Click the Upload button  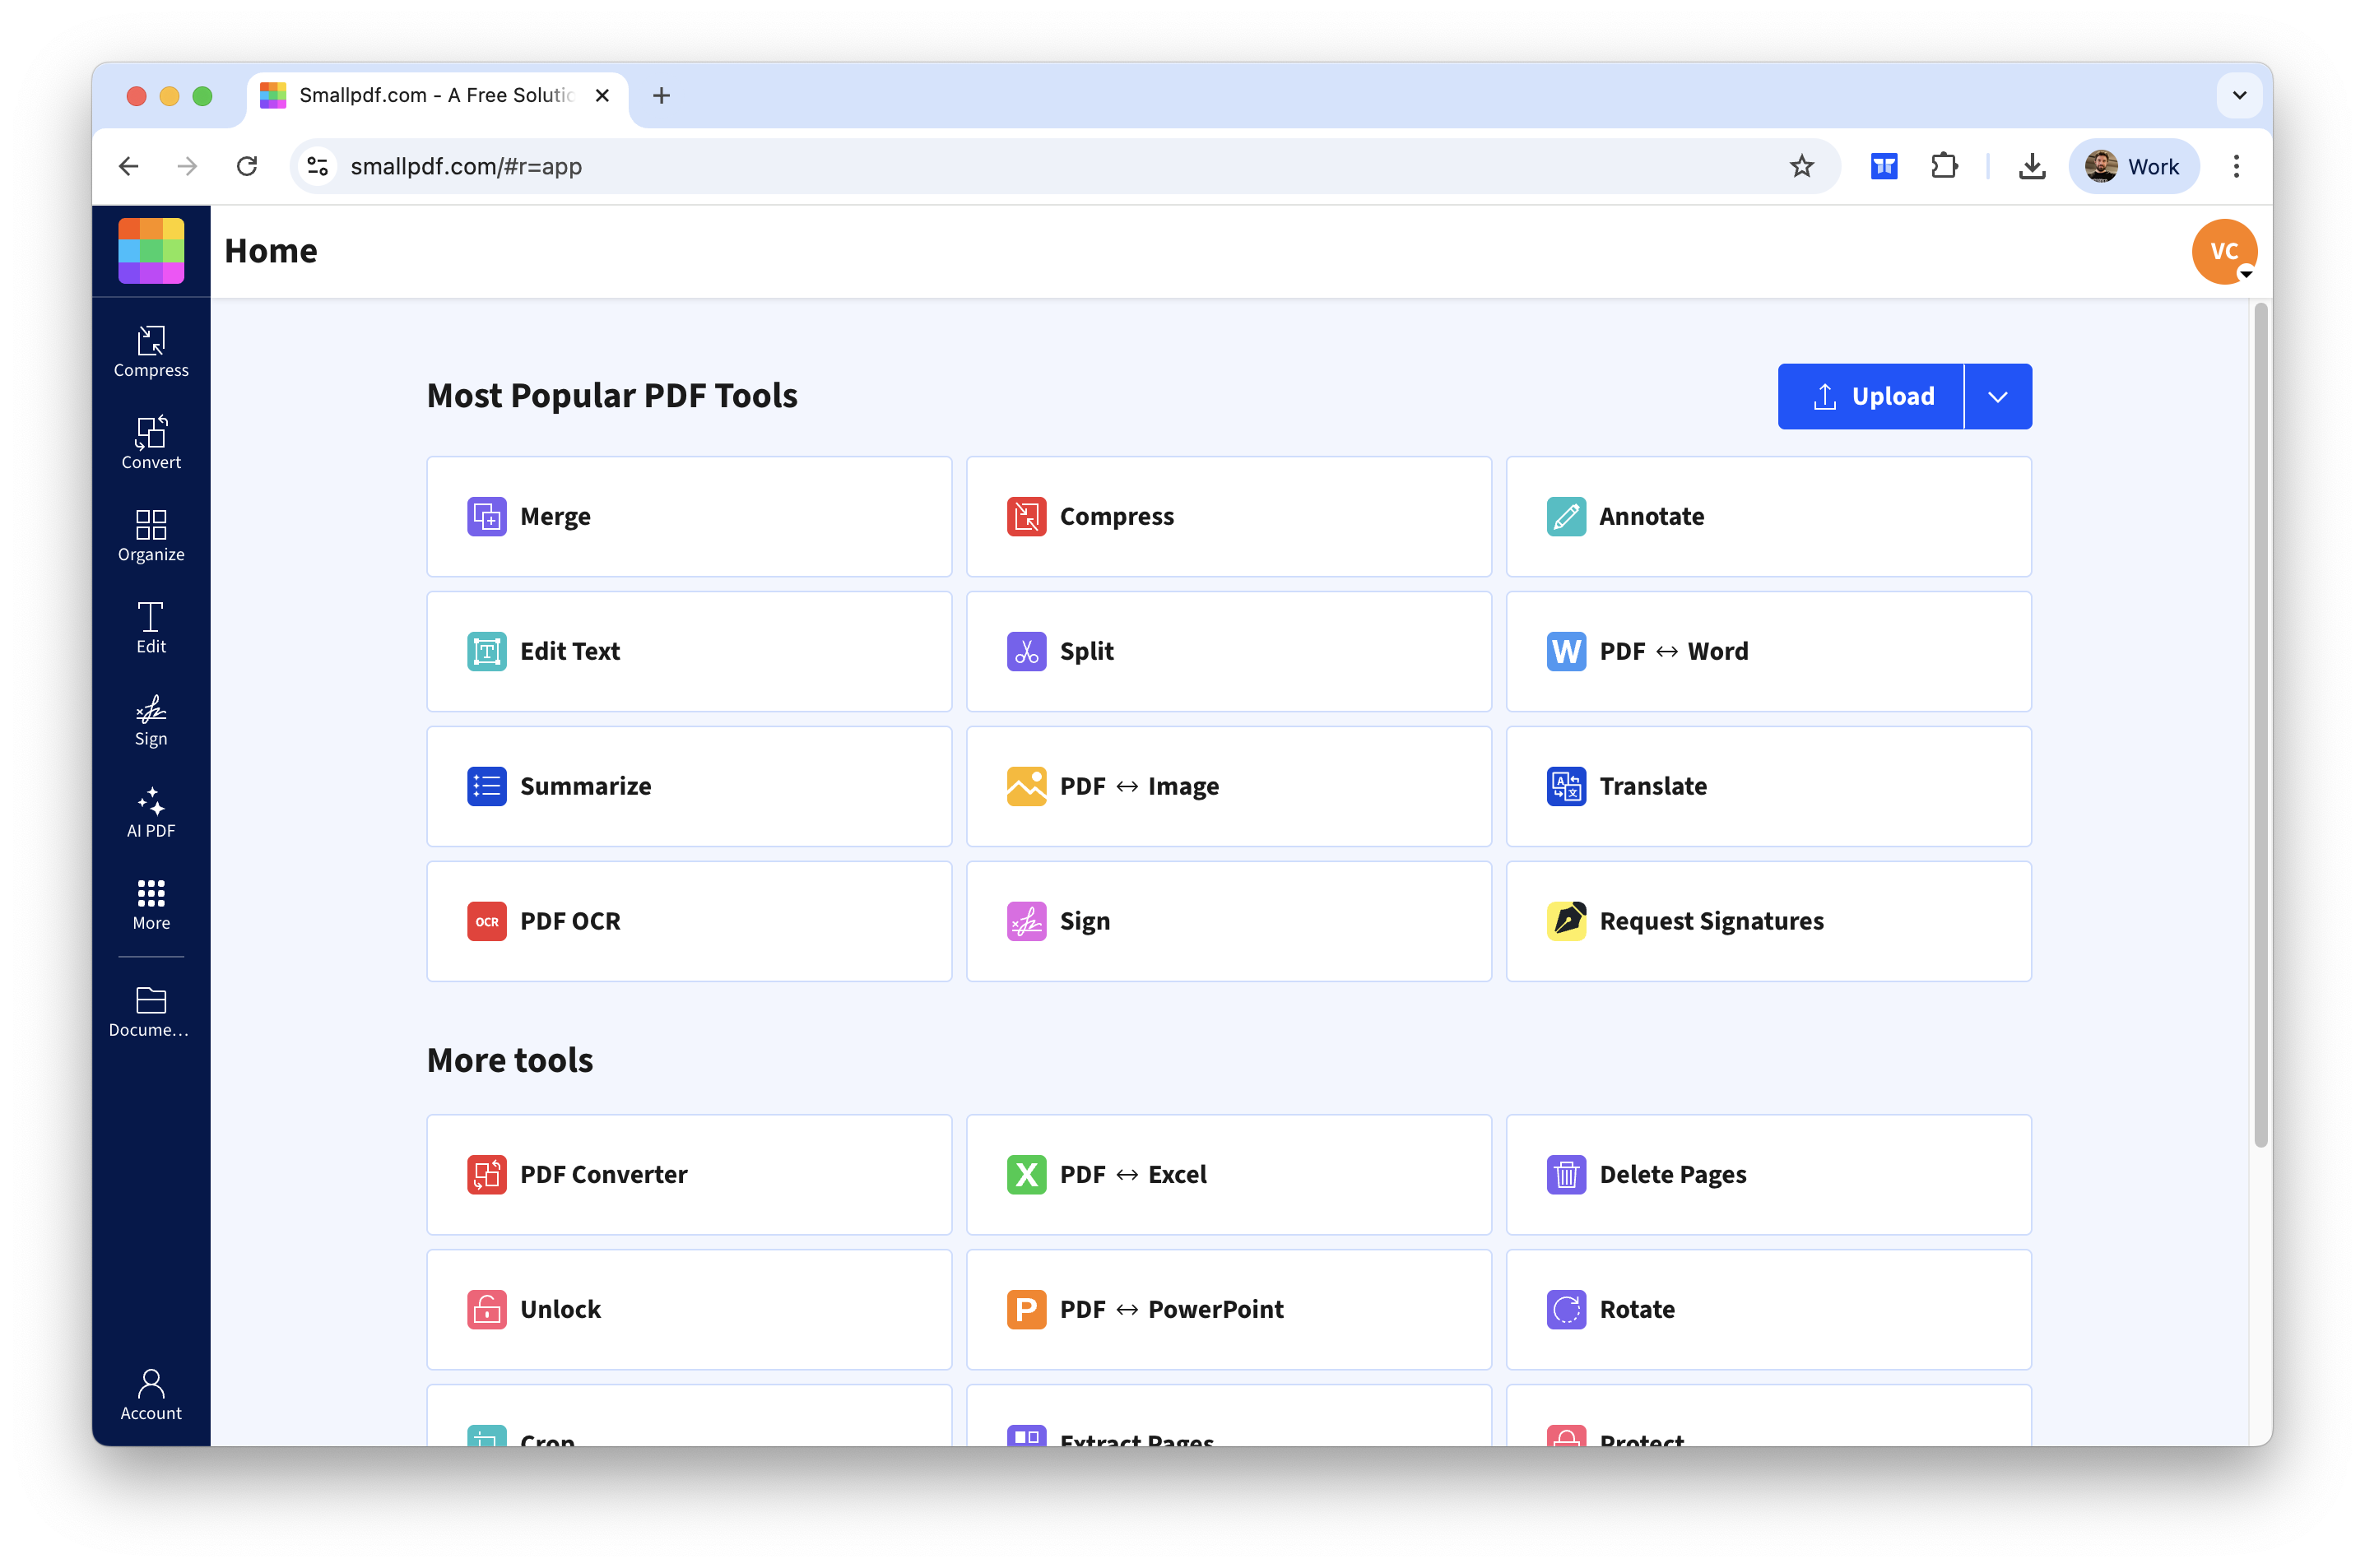1871,397
